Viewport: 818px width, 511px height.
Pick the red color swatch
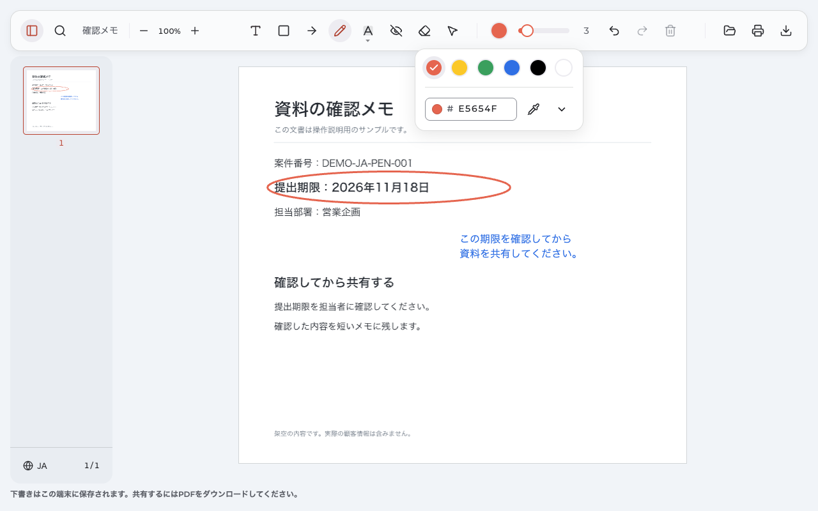click(434, 68)
